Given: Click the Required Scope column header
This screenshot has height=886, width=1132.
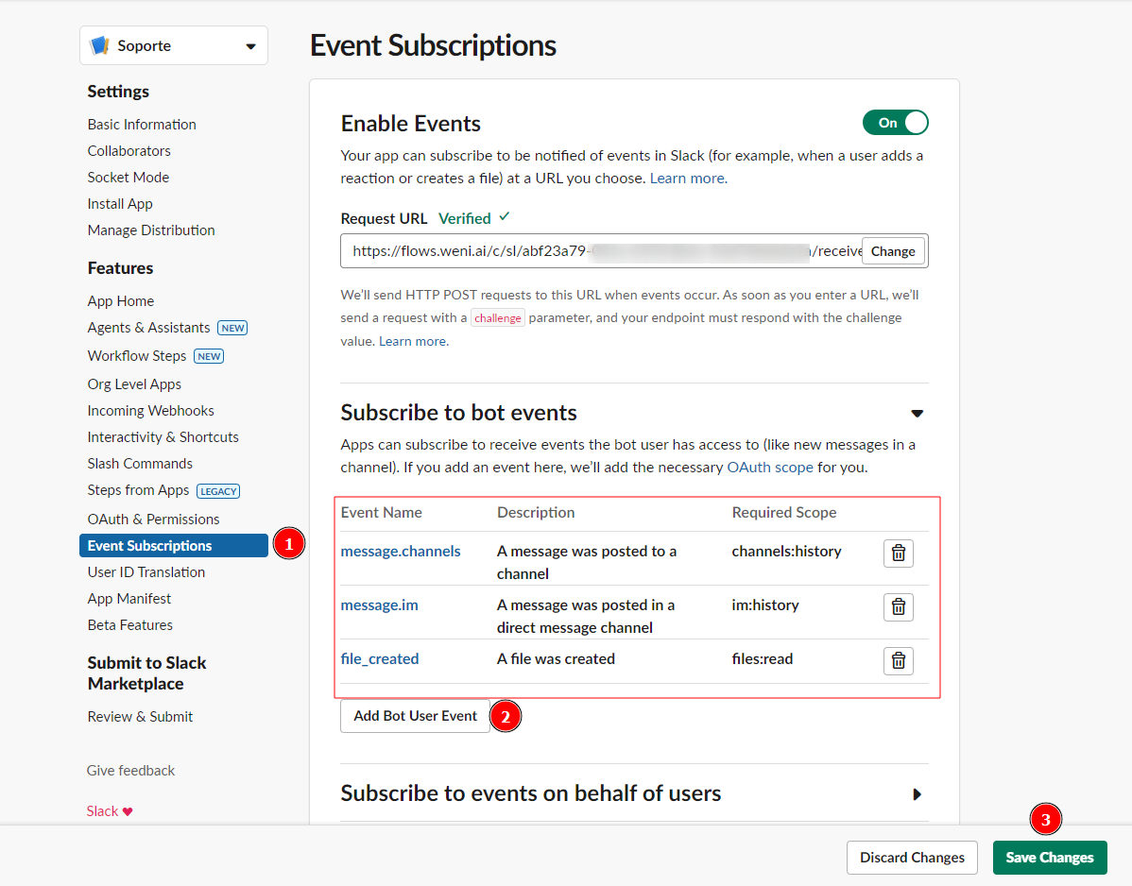Looking at the screenshot, I should click(784, 512).
